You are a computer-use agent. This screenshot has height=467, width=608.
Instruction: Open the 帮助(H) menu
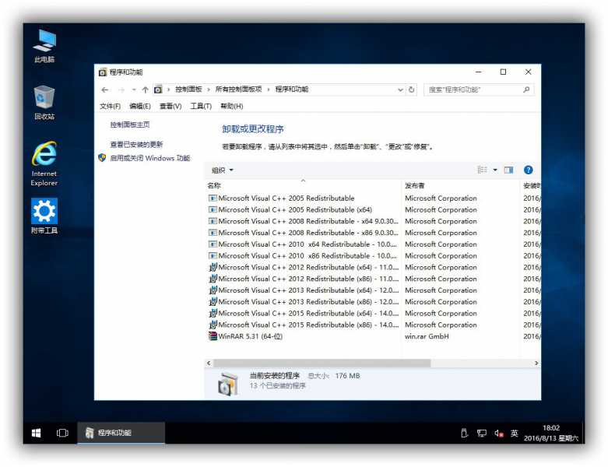(232, 106)
